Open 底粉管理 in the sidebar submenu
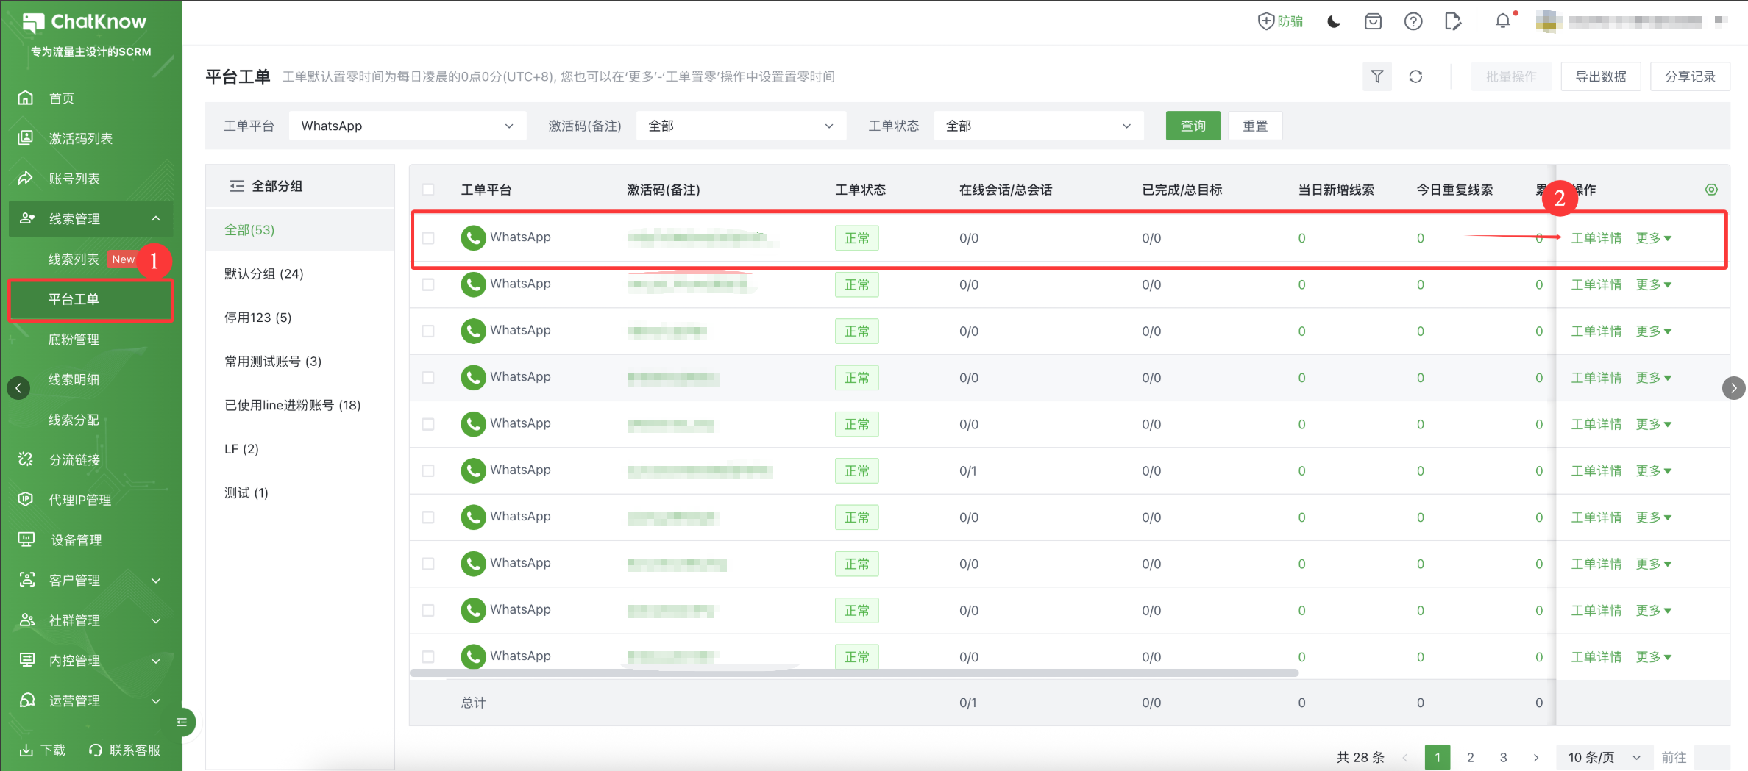This screenshot has width=1748, height=771. [x=74, y=340]
